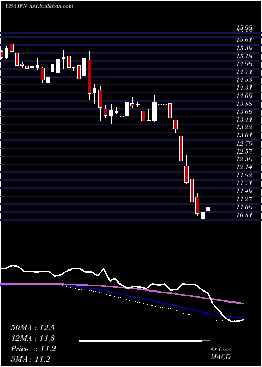Click the 11.27 price axis label
This screenshot has width=262, height=367.
(244, 199)
